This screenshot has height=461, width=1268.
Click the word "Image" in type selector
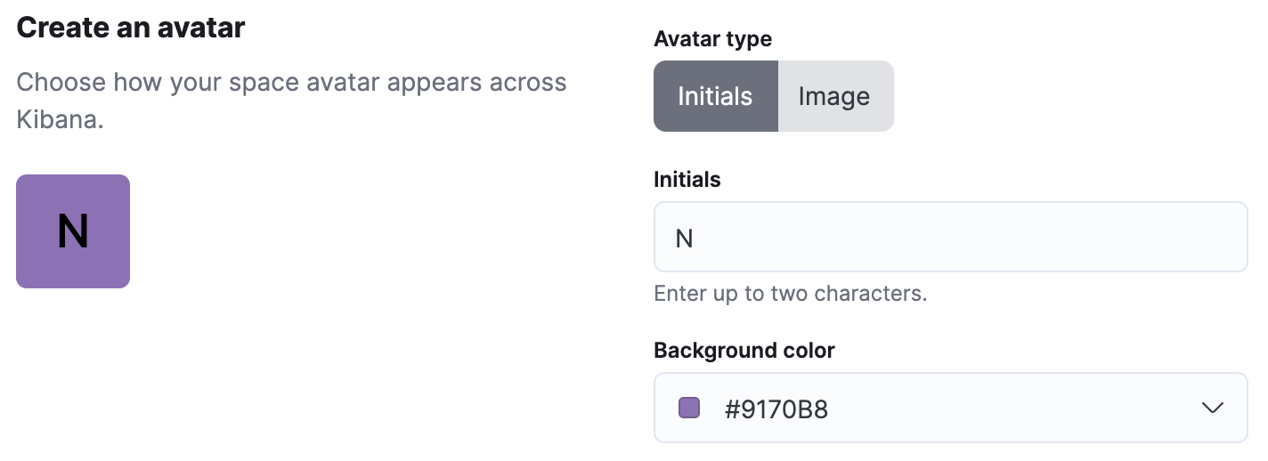(834, 96)
